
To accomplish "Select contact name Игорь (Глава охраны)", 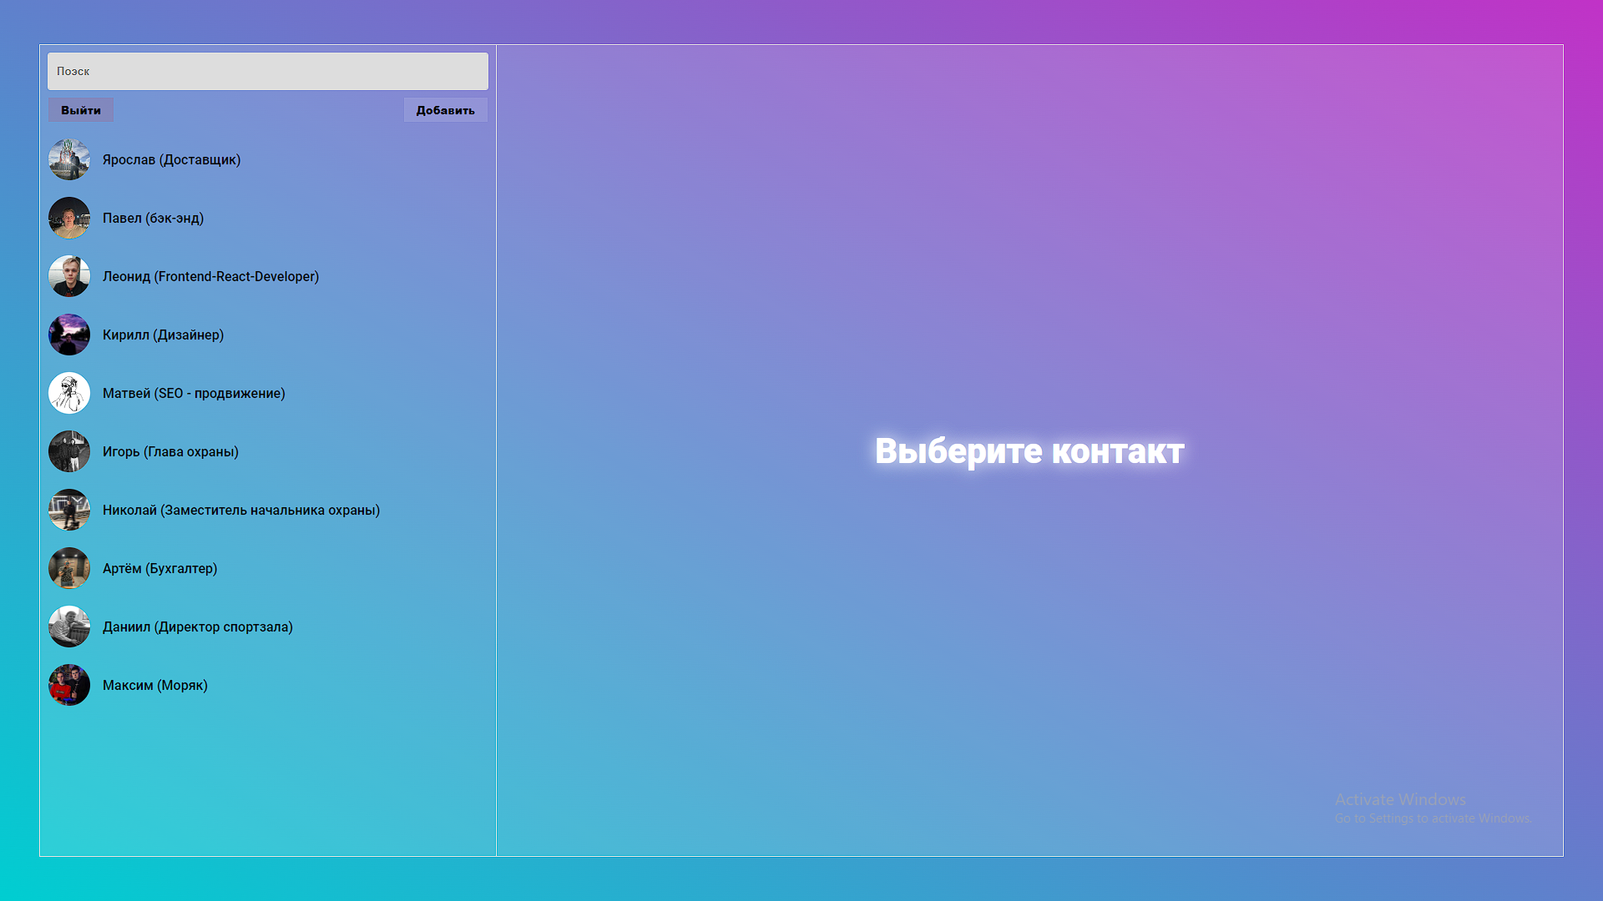I will tap(171, 451).
